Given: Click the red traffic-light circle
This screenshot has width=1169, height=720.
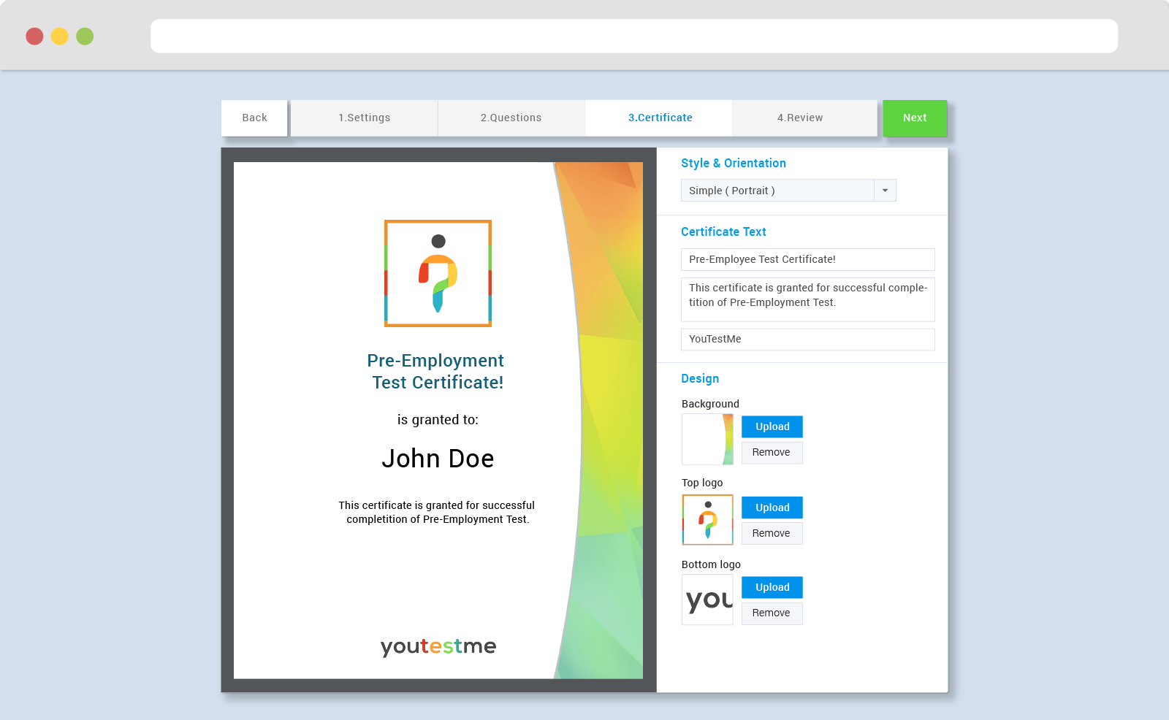Looking at the screenshot, I should coord(34,35).
